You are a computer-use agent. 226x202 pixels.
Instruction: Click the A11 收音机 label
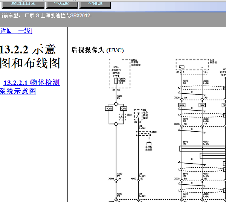pos(213,61)
